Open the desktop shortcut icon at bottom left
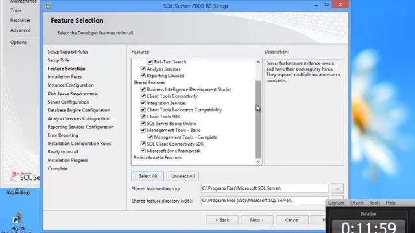415x233 pixels. (x=18, y=219)
